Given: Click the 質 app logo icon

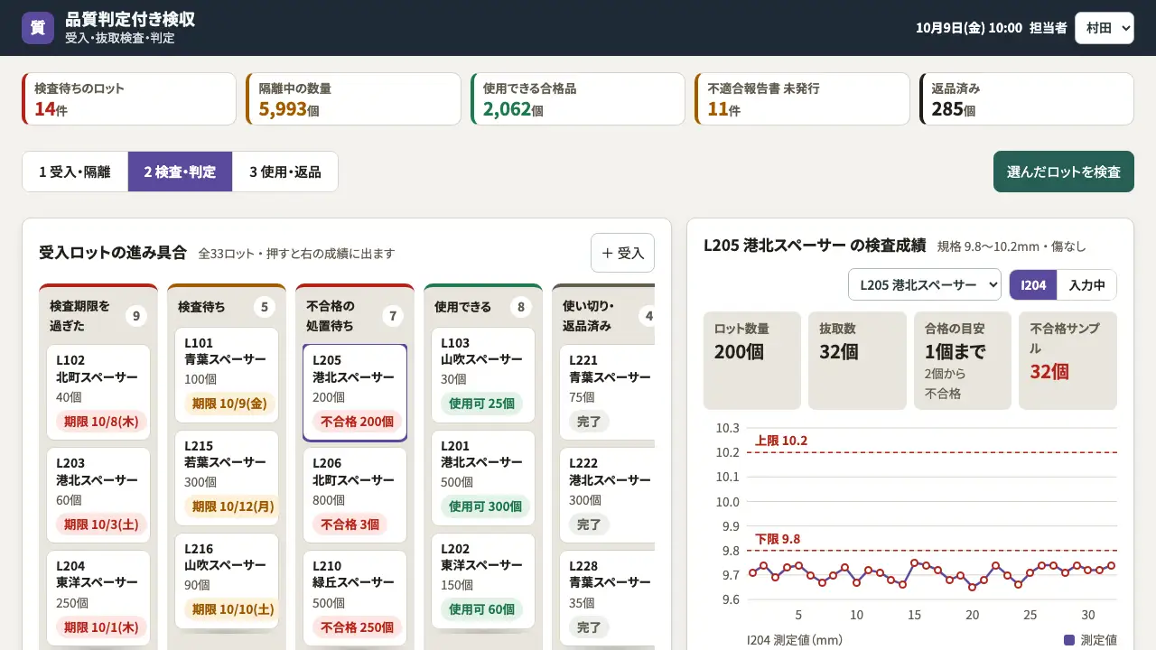Looking at the screenshot, I should coord(38,28).
